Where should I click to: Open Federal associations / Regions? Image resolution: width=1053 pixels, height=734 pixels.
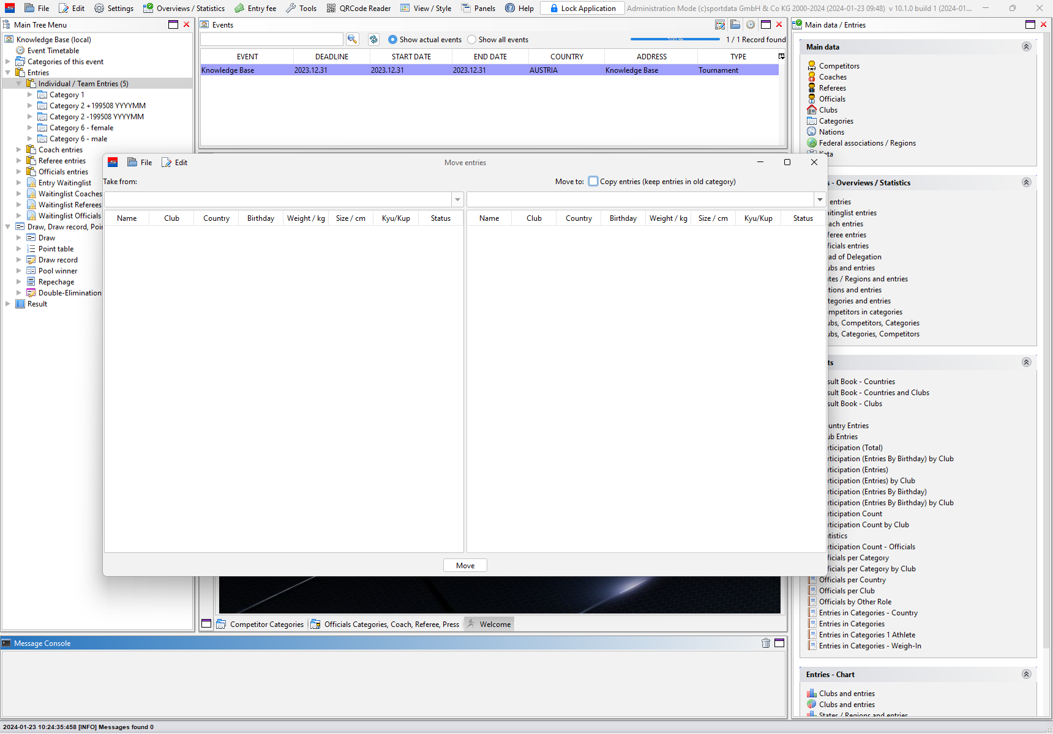pos(867,143)
